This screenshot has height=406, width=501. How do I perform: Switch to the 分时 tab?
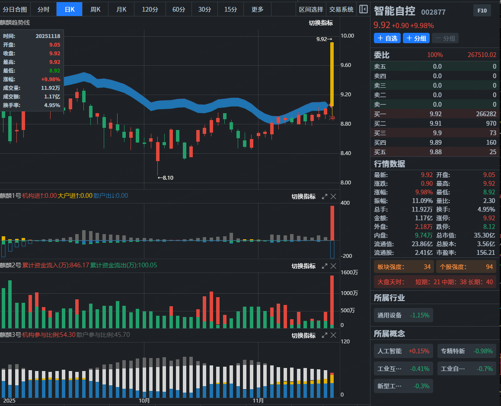pos(43,9)
